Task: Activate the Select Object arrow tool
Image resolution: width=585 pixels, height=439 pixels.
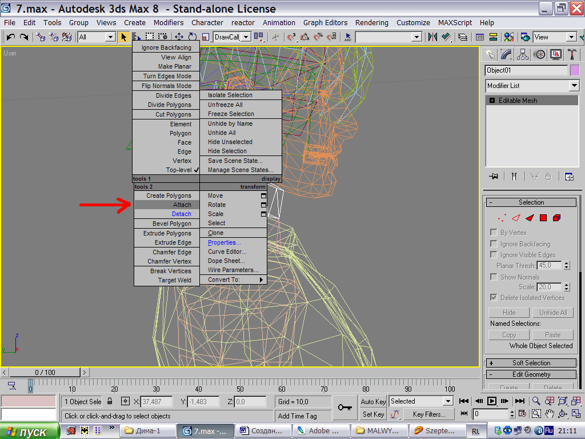Action: (123, 37)
